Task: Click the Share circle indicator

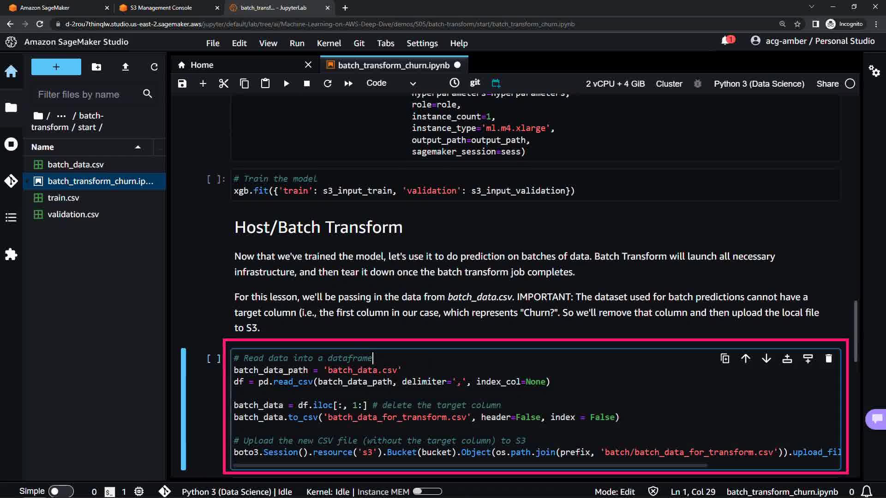Action: [850, 83]
